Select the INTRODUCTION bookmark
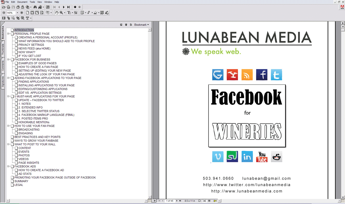Image resolution: width=345 pixels, height=204 pixels. 24,30
